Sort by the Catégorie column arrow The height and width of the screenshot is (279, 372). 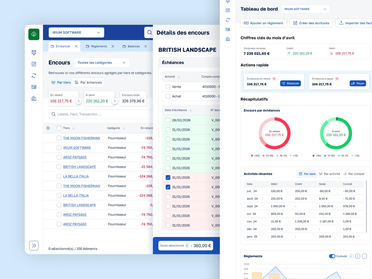point(124,128)
